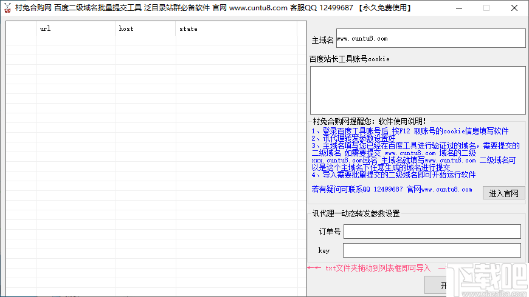Click the 订单号 label
The height and width of the screenshot is (297, 529).
click(330, 232)
